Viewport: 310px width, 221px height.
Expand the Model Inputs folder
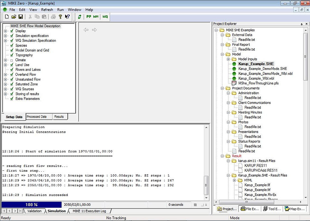(228, 59)
